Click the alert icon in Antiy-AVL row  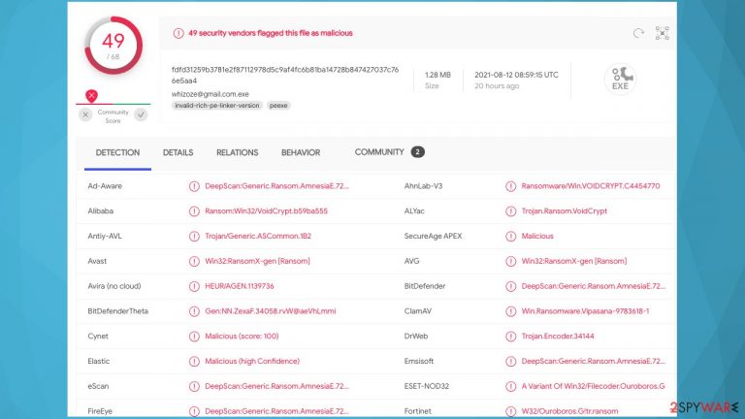click(194, 236)
